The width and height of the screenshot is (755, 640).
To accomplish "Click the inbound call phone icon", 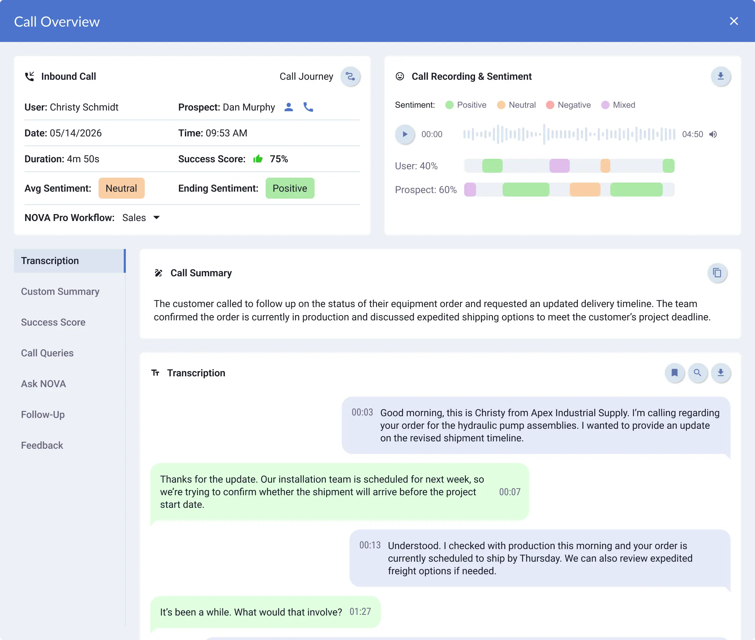I will (x=29, y=77).
